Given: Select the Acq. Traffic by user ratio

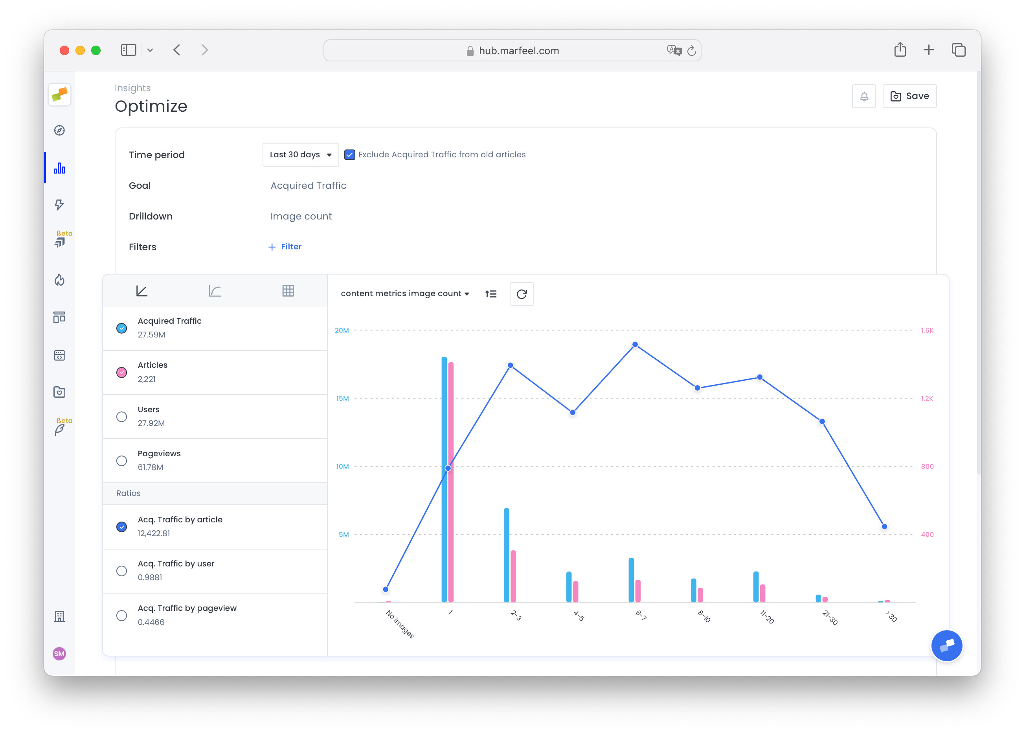Looking at the screenshot, I should (x=121, y=571).
